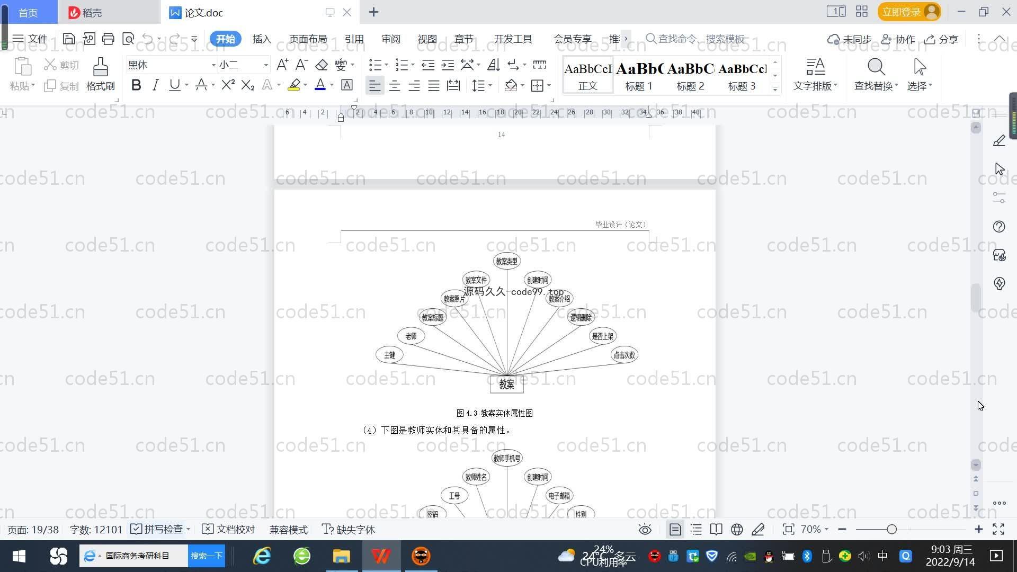Apply subscript formatting
Image resolution: width=1017 pixels, height=572 pixels.
coord(248,85)
